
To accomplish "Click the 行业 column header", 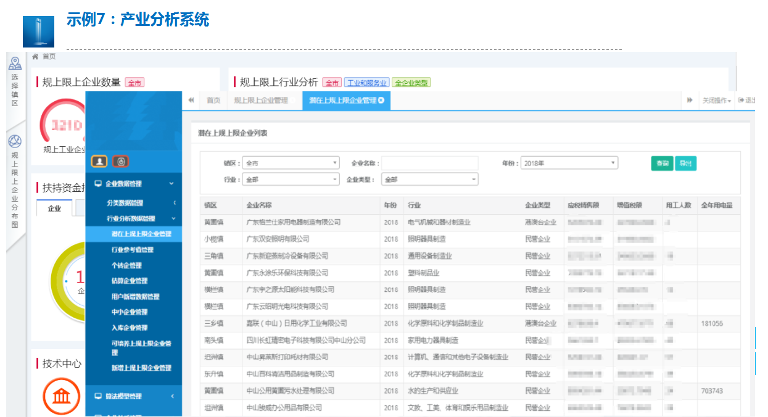I will click(x=414, y=205).
